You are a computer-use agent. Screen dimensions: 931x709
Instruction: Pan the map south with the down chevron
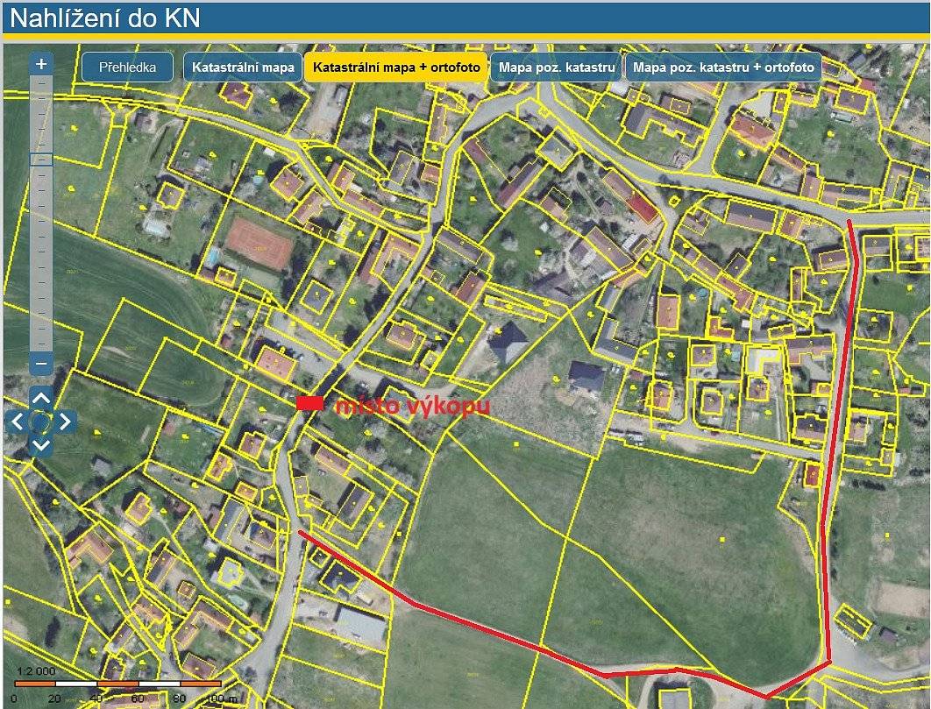point(39,445)
